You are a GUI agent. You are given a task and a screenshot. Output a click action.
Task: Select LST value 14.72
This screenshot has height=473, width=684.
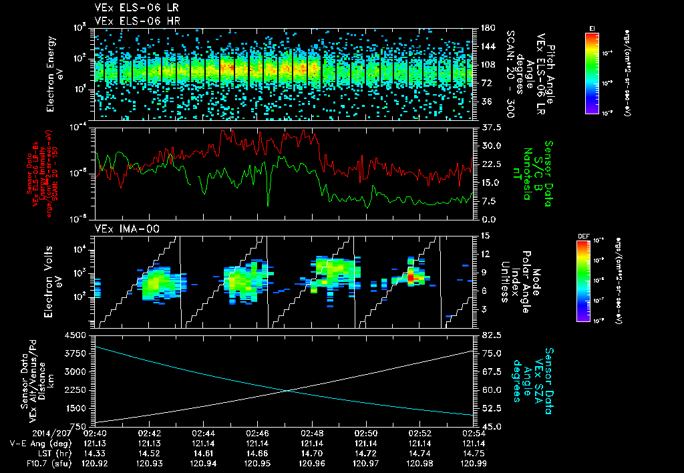pos(365,454)
